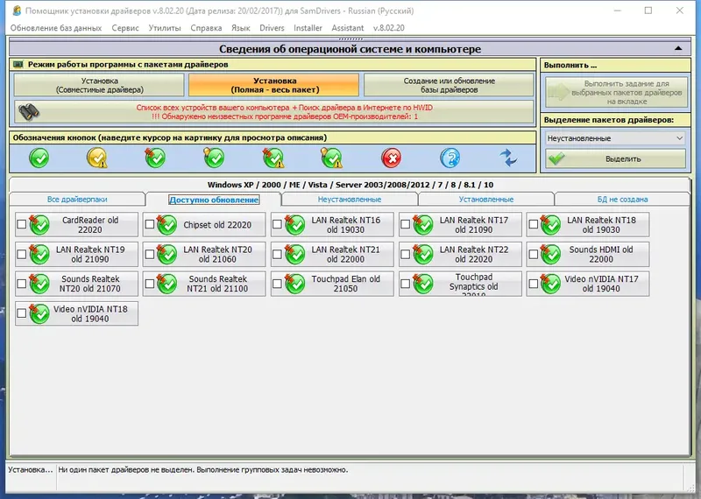Check the Chipset old 22020 checkbox

point(149,224)
